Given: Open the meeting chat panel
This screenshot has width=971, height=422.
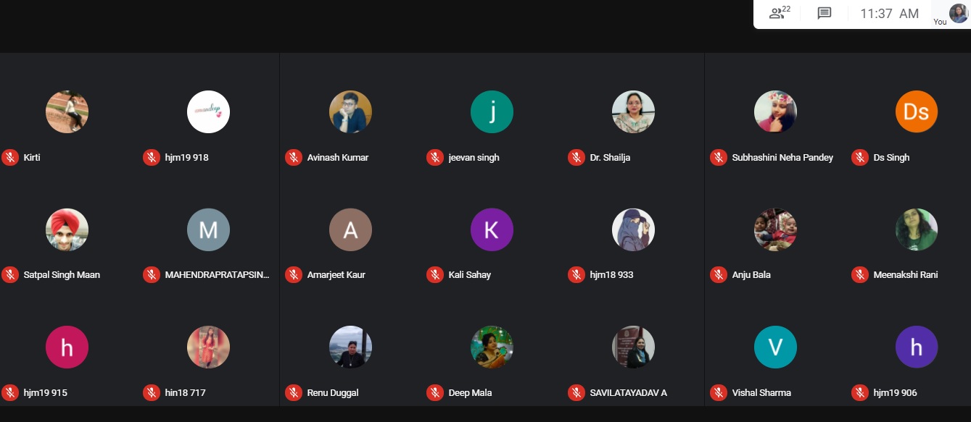Looking at the screenshot, I should [824, 13].
